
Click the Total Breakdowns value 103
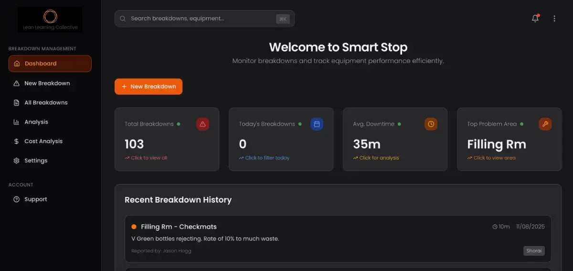pyautogui.click(x=134, y=144)
